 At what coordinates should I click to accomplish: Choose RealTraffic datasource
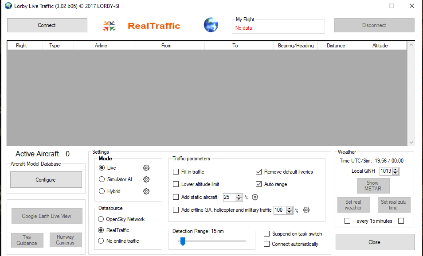tap(101, 230)
